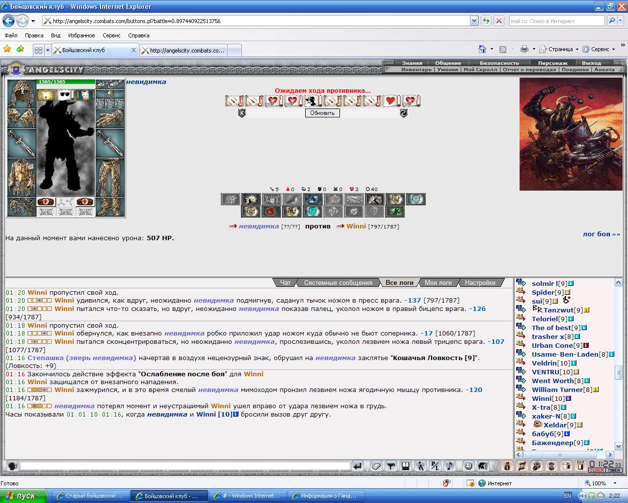Click the grey X shield icon
The width and height of the screenshot is (628, 503).
[x=241, y=113]
